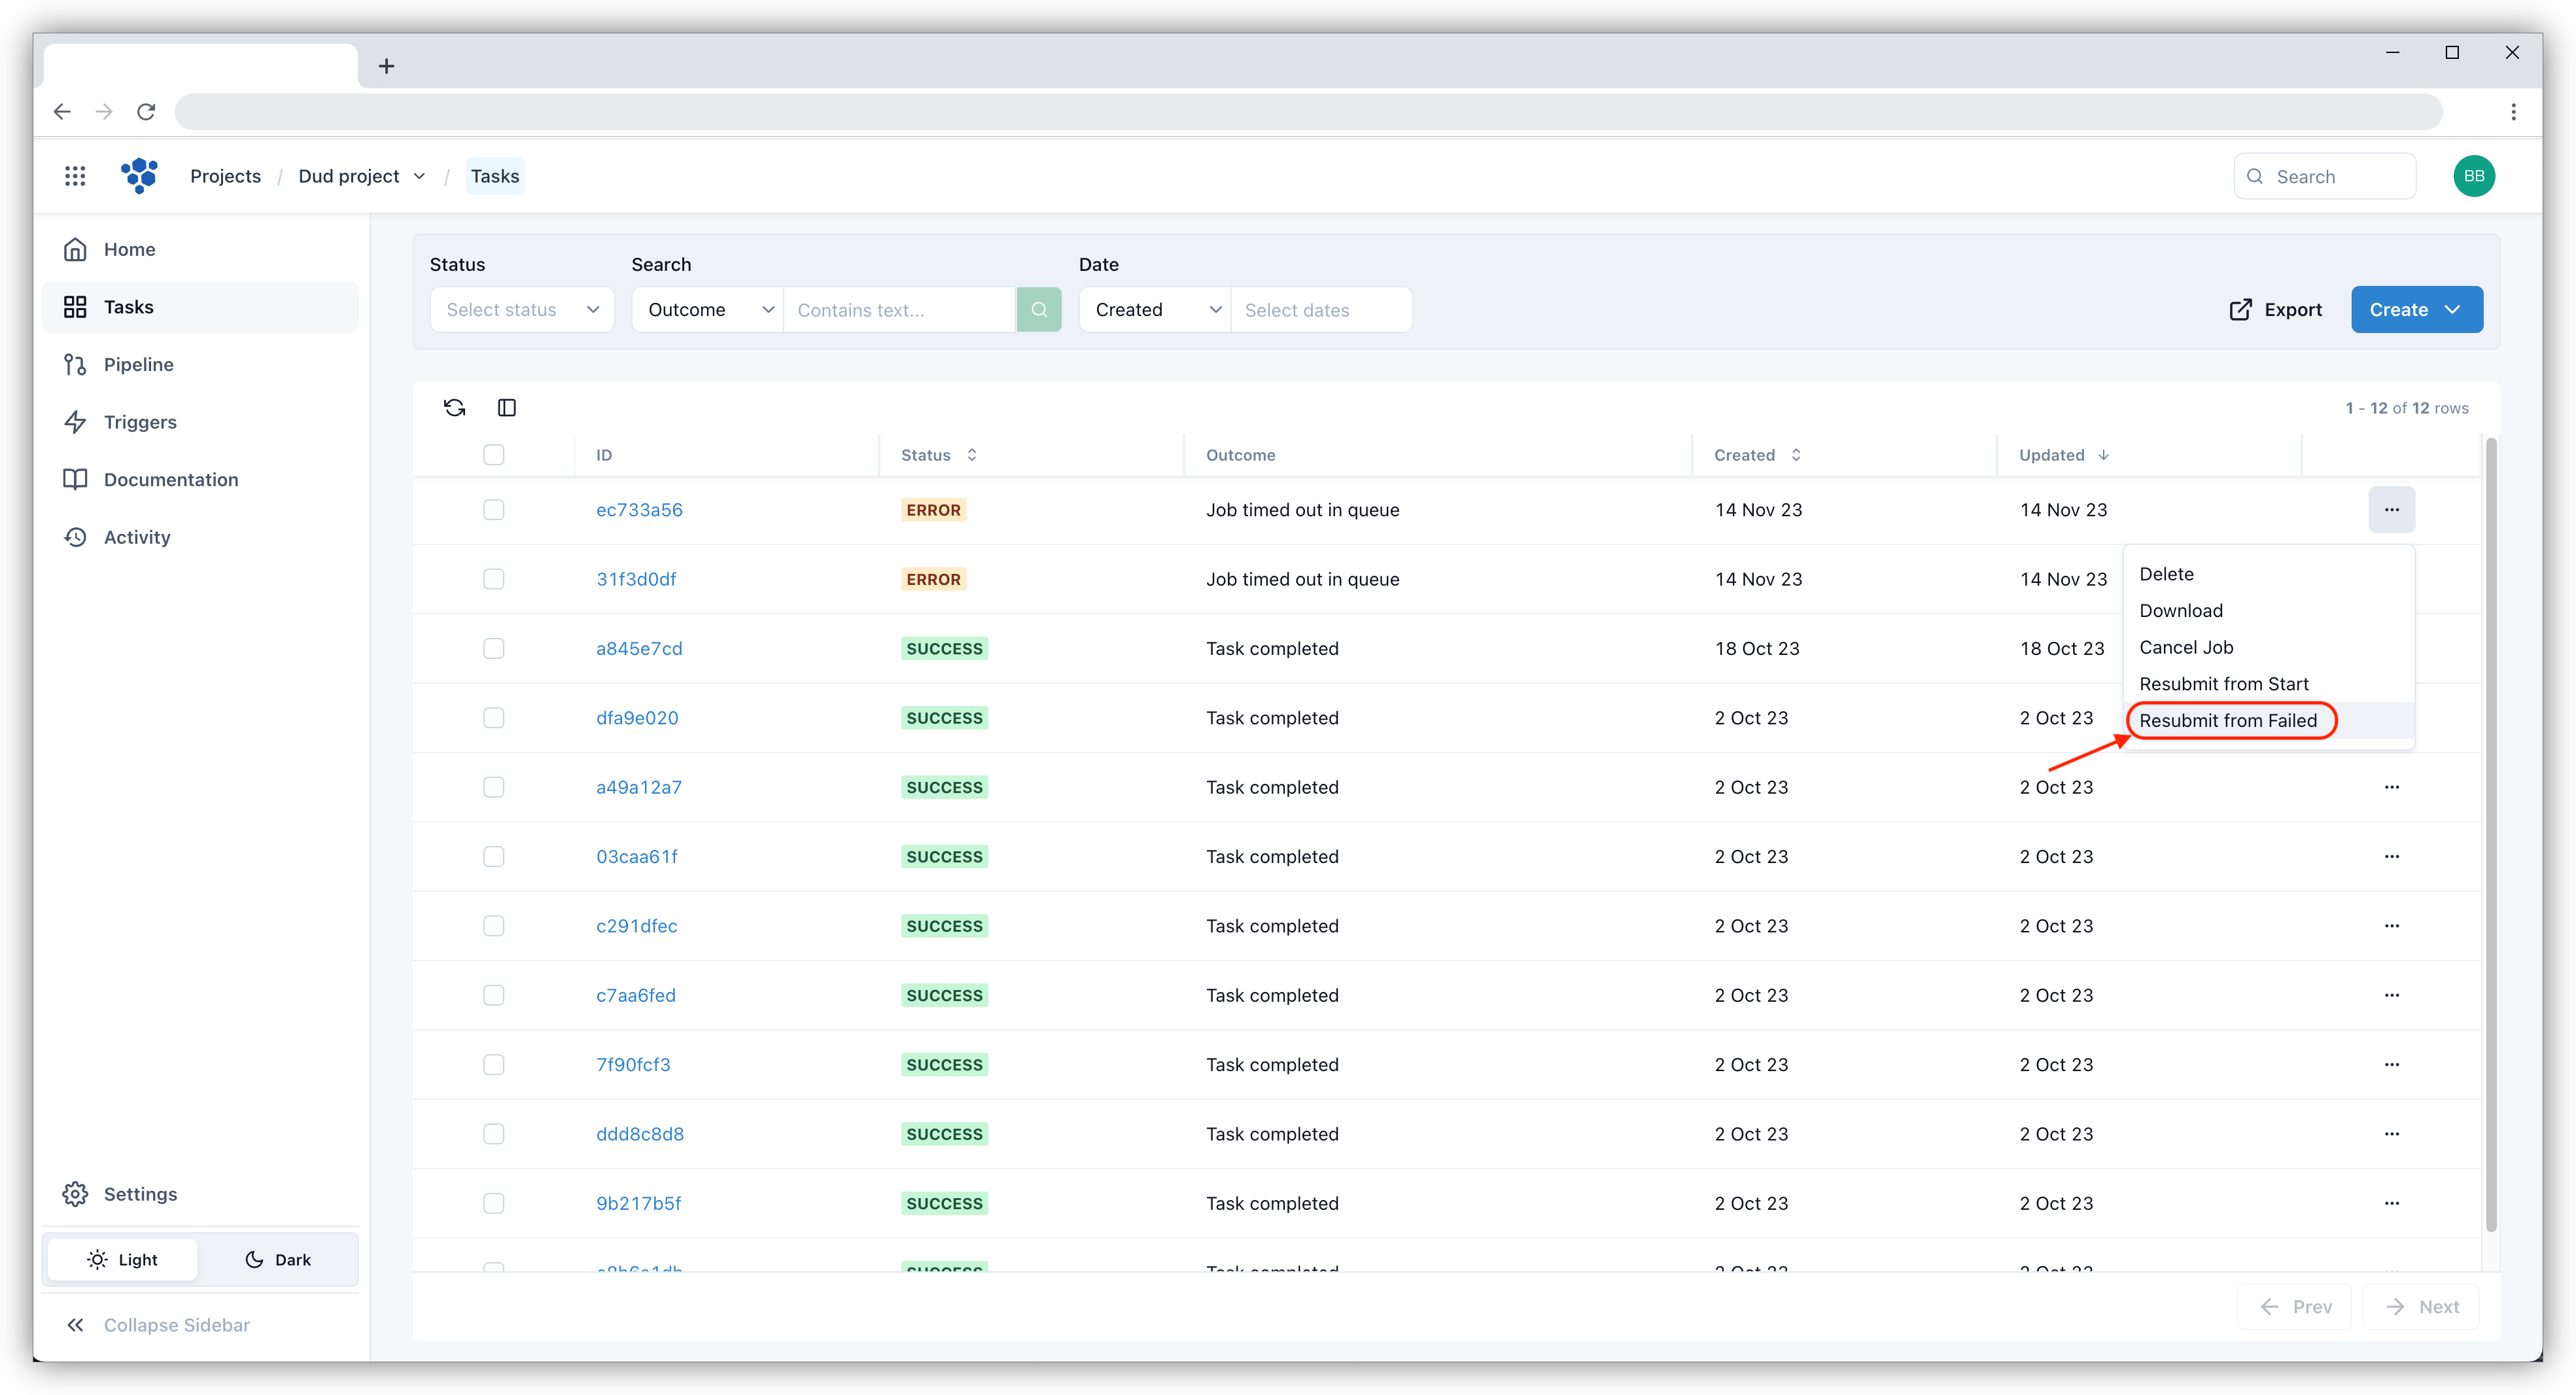The width and height of the screenshot is (2576, 1395).
Task: Open Triggers in the sidebar
Action: coord(140,422)
